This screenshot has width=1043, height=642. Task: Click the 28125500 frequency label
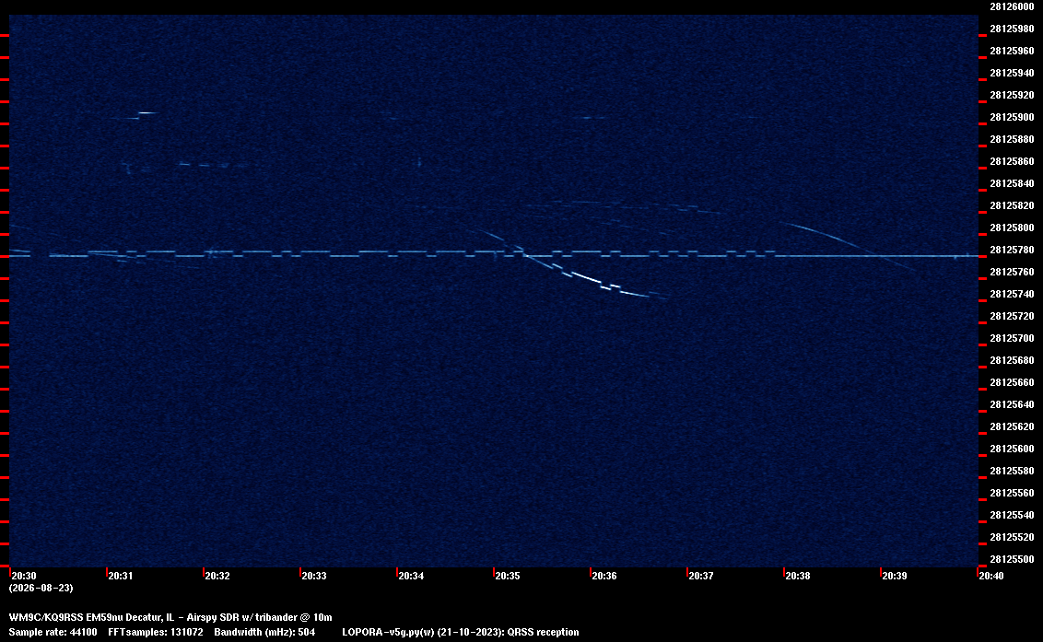tap(1012, 559)
